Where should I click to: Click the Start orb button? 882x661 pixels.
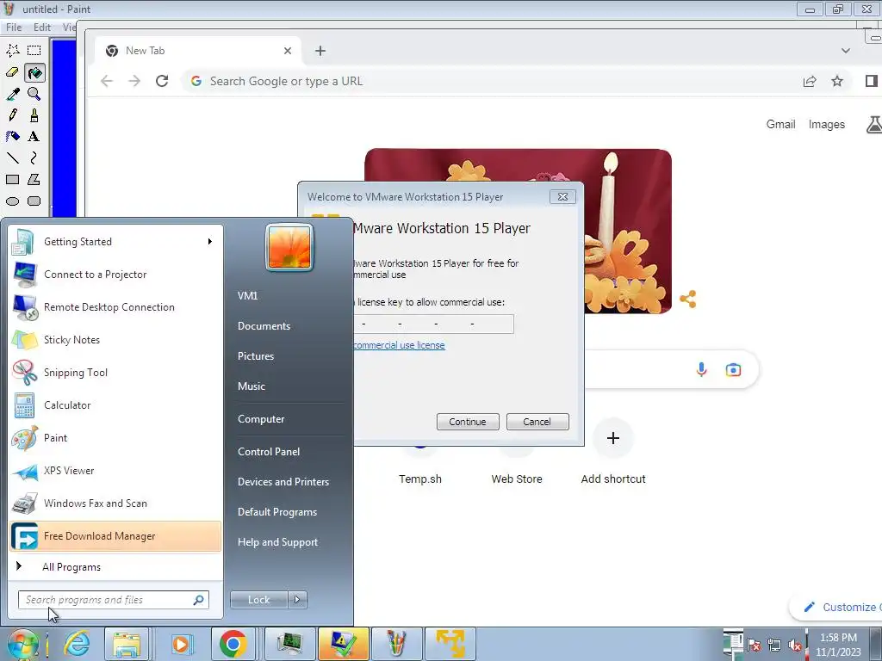click(22, 644)
